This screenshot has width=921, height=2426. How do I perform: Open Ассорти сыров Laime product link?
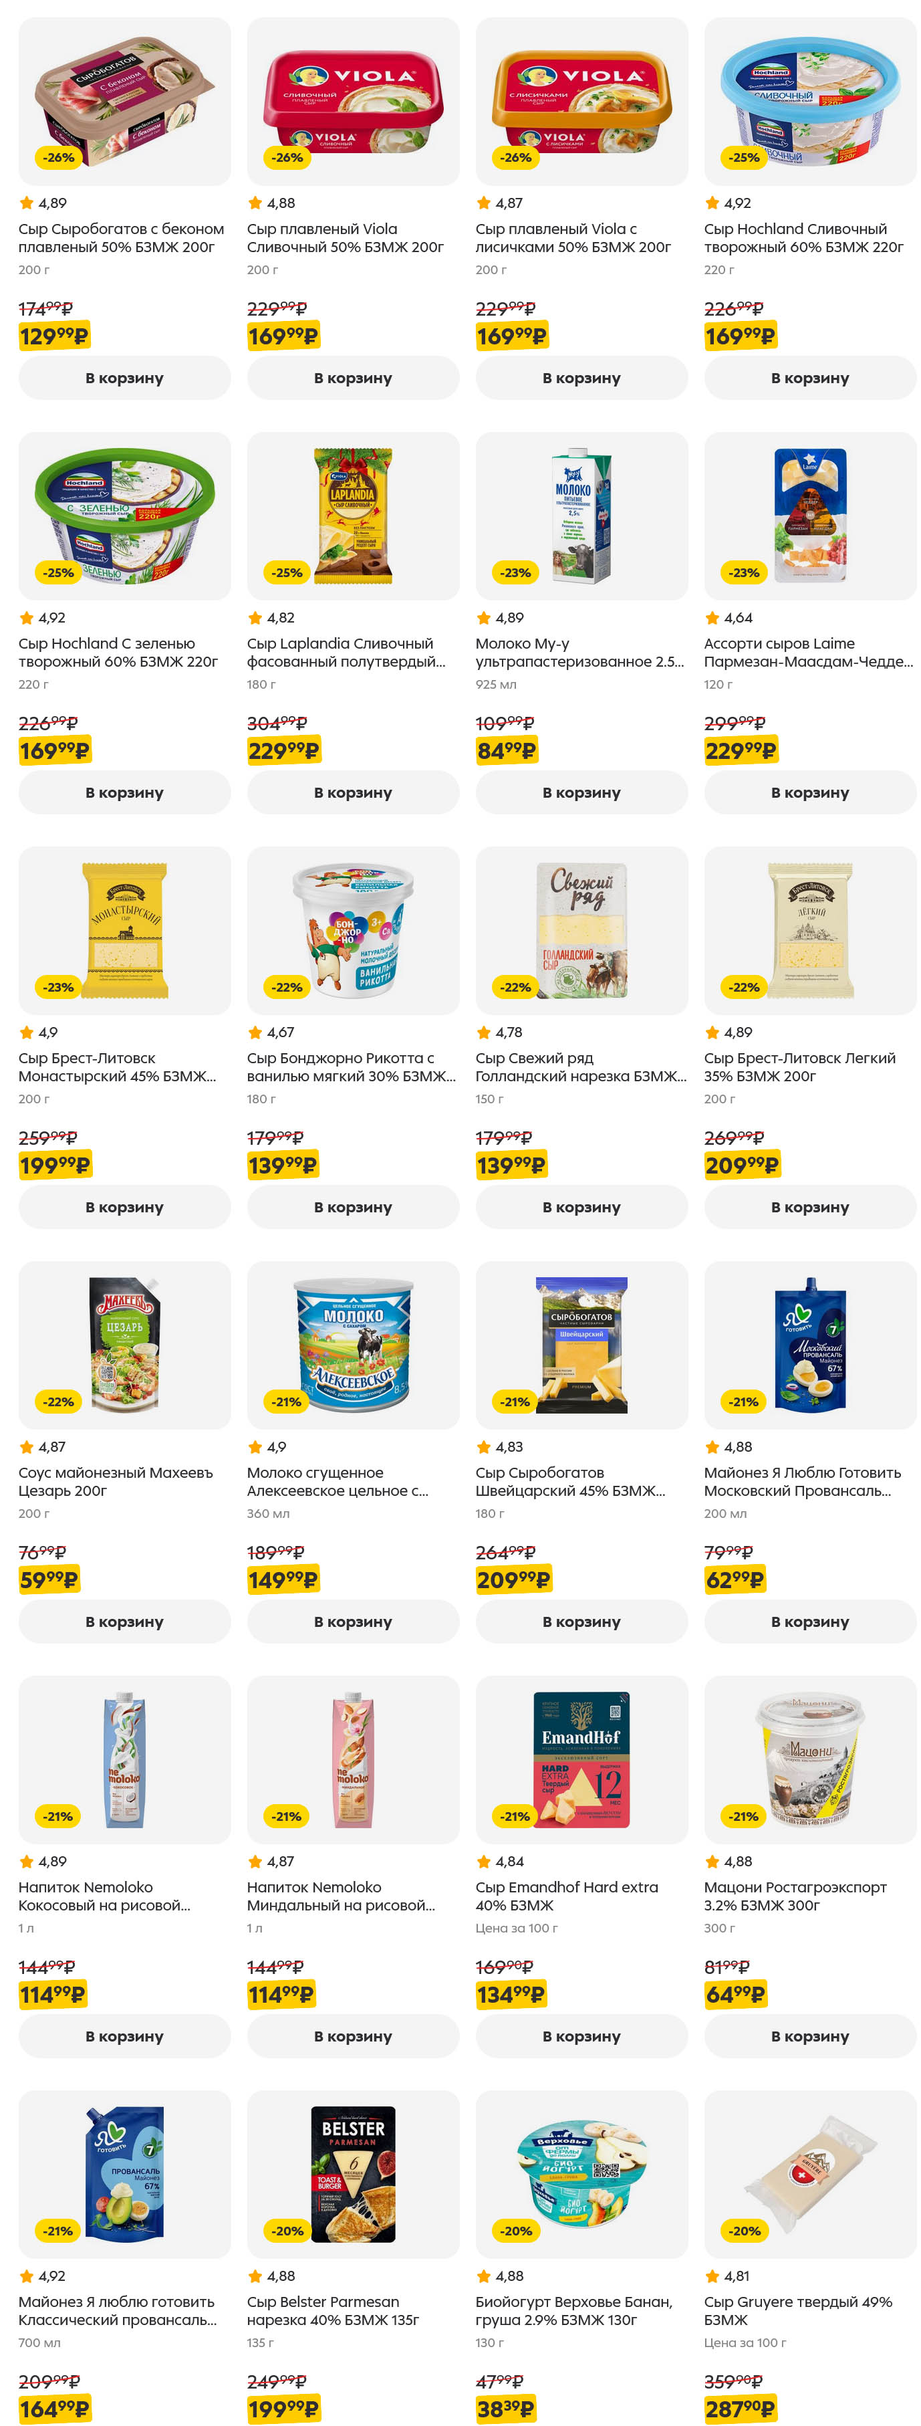[807, 652]
